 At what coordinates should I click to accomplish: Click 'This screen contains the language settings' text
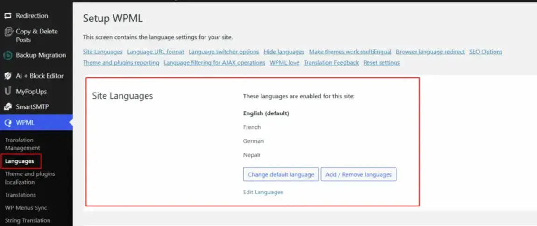(157, 37)
